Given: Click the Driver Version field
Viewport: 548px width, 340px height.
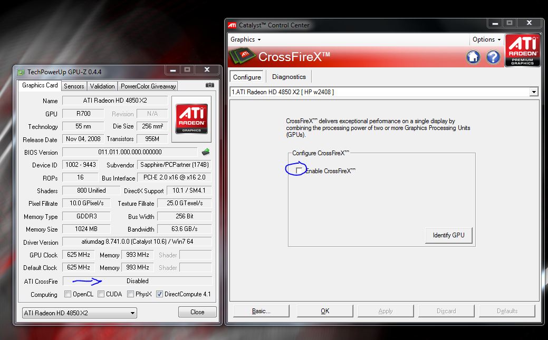Looking at the screenshot, I should (137, 242).
